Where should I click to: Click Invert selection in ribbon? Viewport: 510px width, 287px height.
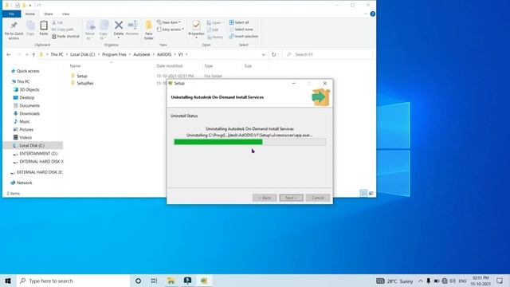(x=244, y=37)
